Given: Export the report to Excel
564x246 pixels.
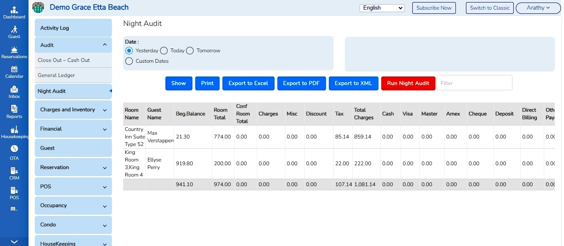Looking at the screenshot, I should (x=248, y=83).
